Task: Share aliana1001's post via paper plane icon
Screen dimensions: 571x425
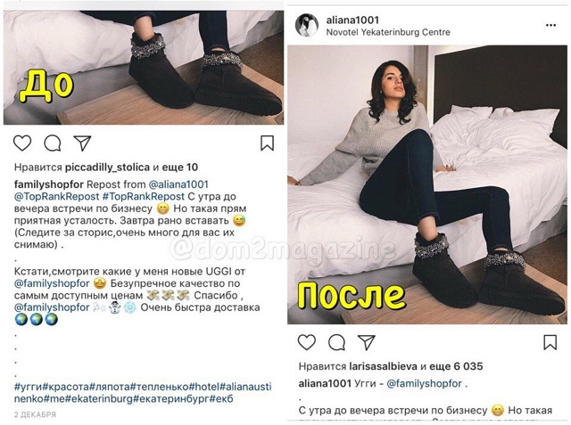Action: [367, 342]
